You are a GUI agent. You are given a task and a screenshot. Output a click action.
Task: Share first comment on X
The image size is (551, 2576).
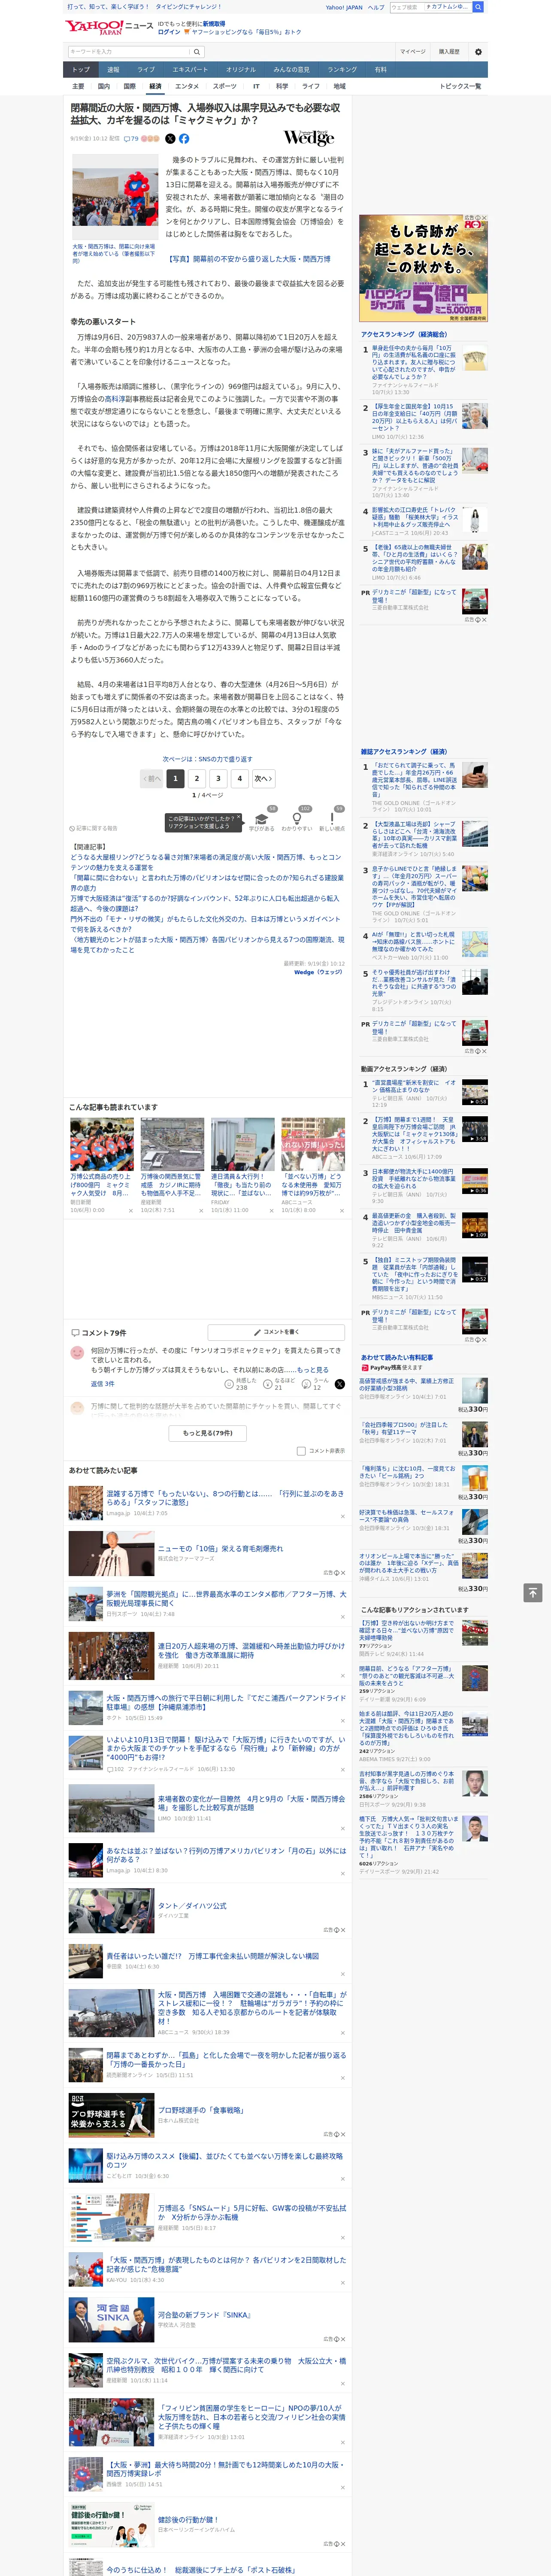(x=339, y=1384)
